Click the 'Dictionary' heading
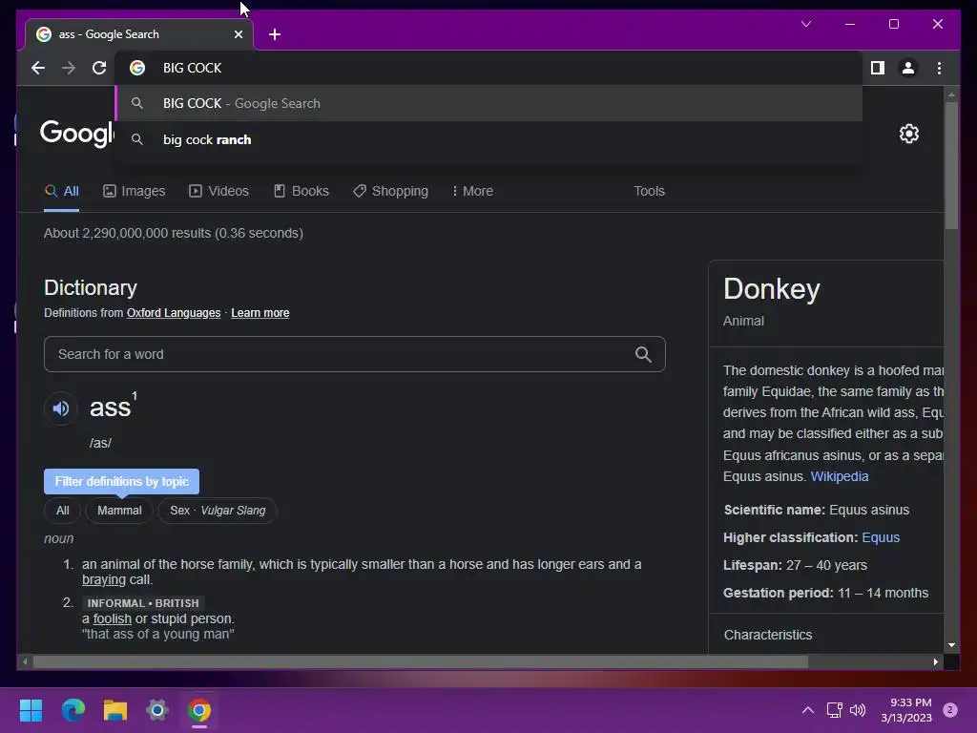The width and height of the screenshot is (977, 733). point(91,288)
